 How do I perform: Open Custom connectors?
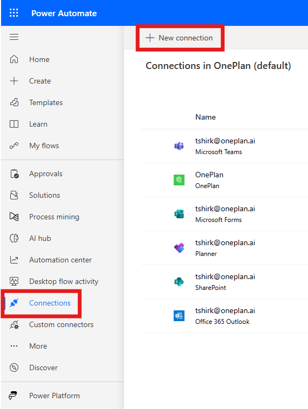click(x=61, y=324)
